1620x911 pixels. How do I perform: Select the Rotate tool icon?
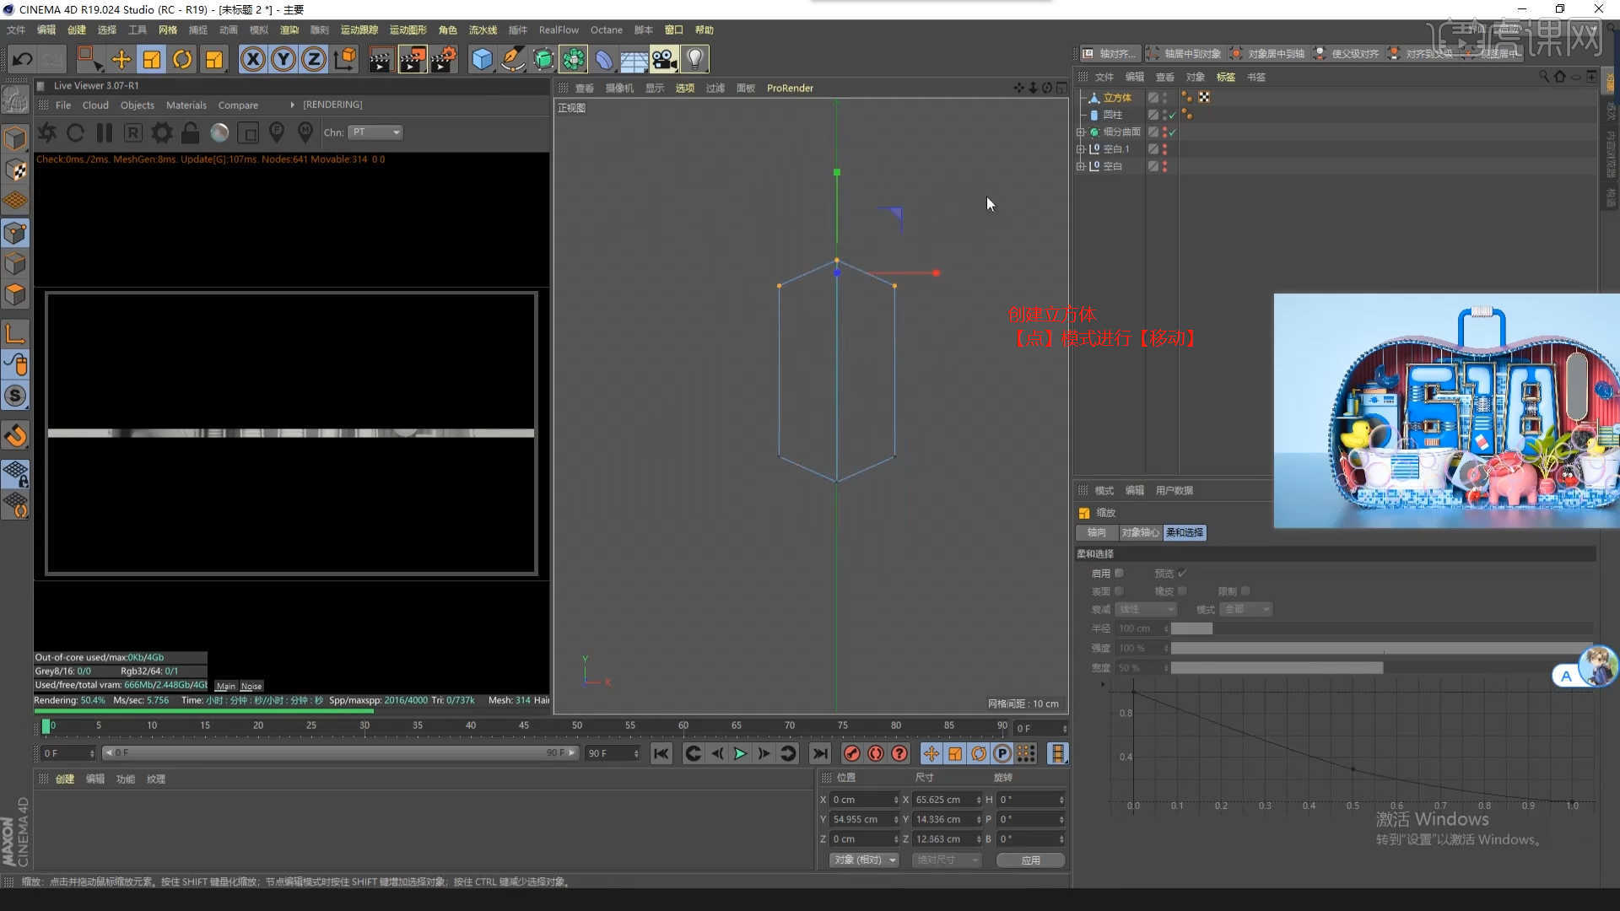click(182, 59)
